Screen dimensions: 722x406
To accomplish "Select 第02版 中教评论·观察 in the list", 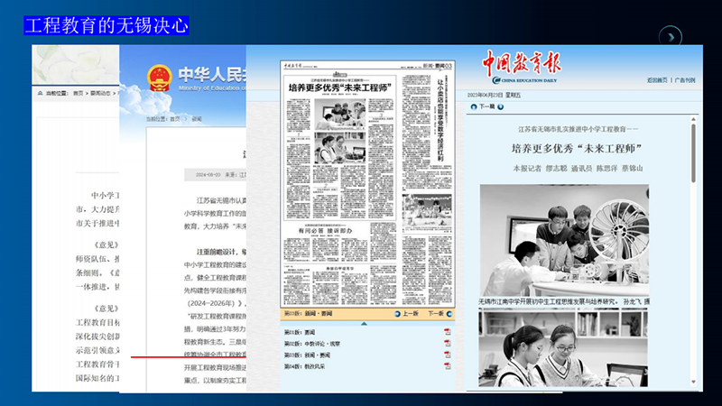I will pyautogui.click(x=311, y=344).
